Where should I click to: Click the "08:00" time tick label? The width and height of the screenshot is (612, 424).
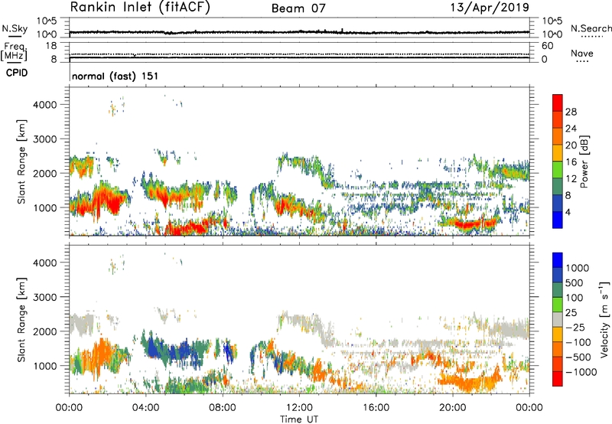[x=223, y=408]
